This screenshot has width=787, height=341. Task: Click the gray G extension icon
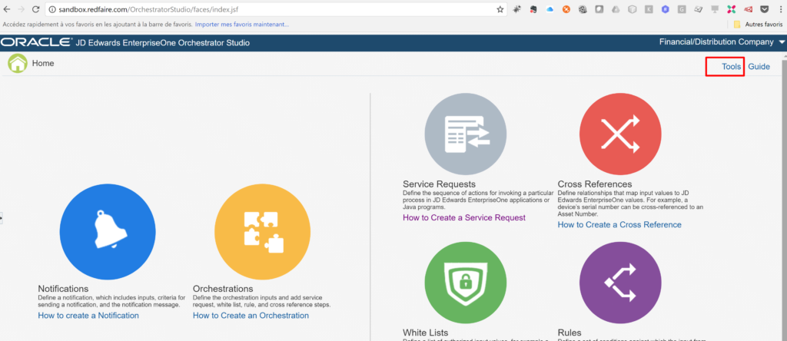pyautogui.click(x=682, y=9)
